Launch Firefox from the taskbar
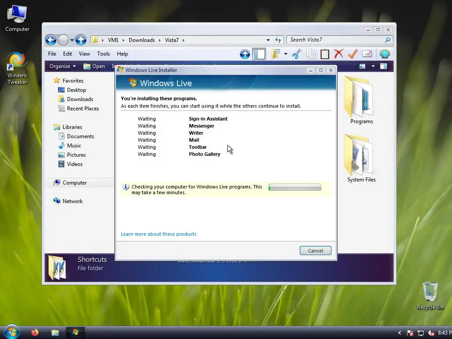This screenshot has height=339, width=452. [x=35, y=332]
